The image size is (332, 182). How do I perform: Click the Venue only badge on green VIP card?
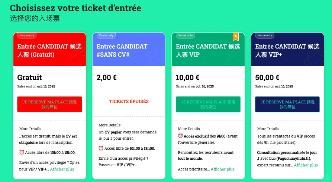(x=185, y=36)
